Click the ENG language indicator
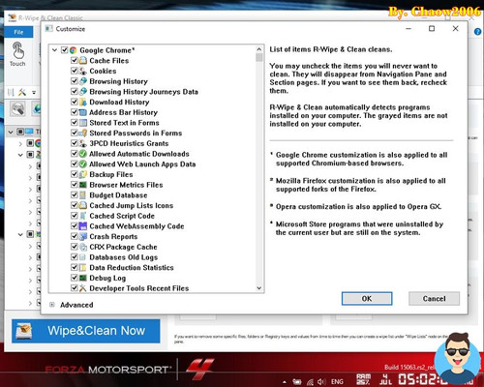The height and width of the screenshot is (387, 484). point(337,382)
